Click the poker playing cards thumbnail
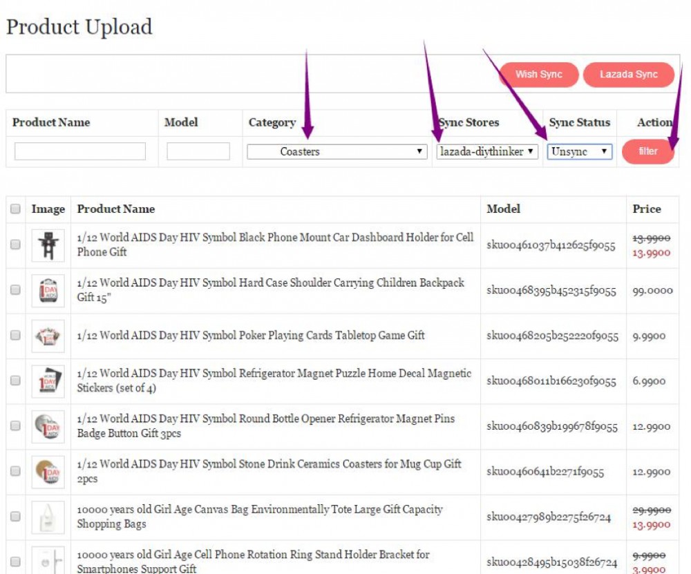 [48, 336]
